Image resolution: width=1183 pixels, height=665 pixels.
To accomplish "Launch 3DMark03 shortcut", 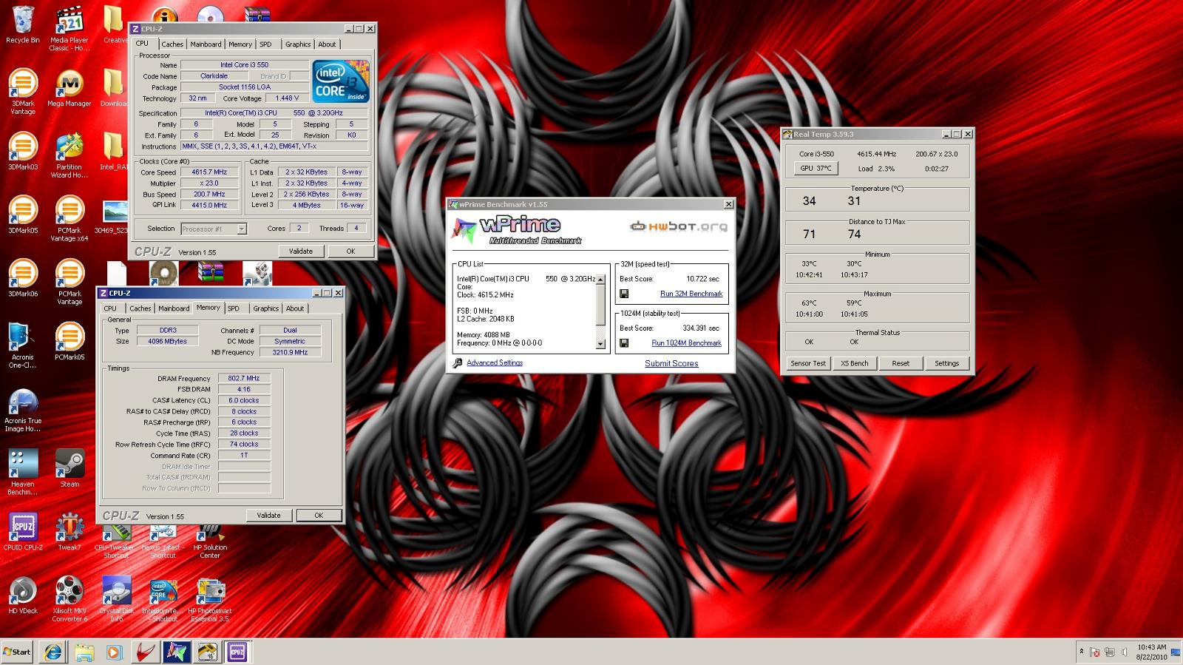I will point(22,151).
